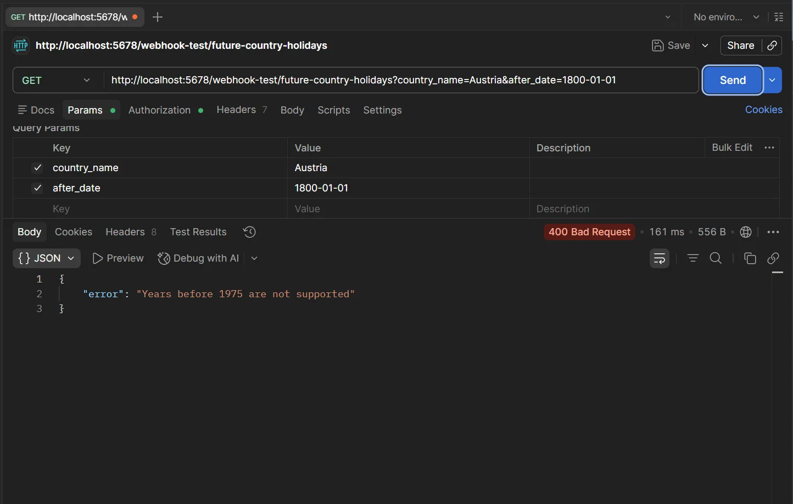Open the Docs tab
Screen dimensions: 793x504
coord(36,110)
